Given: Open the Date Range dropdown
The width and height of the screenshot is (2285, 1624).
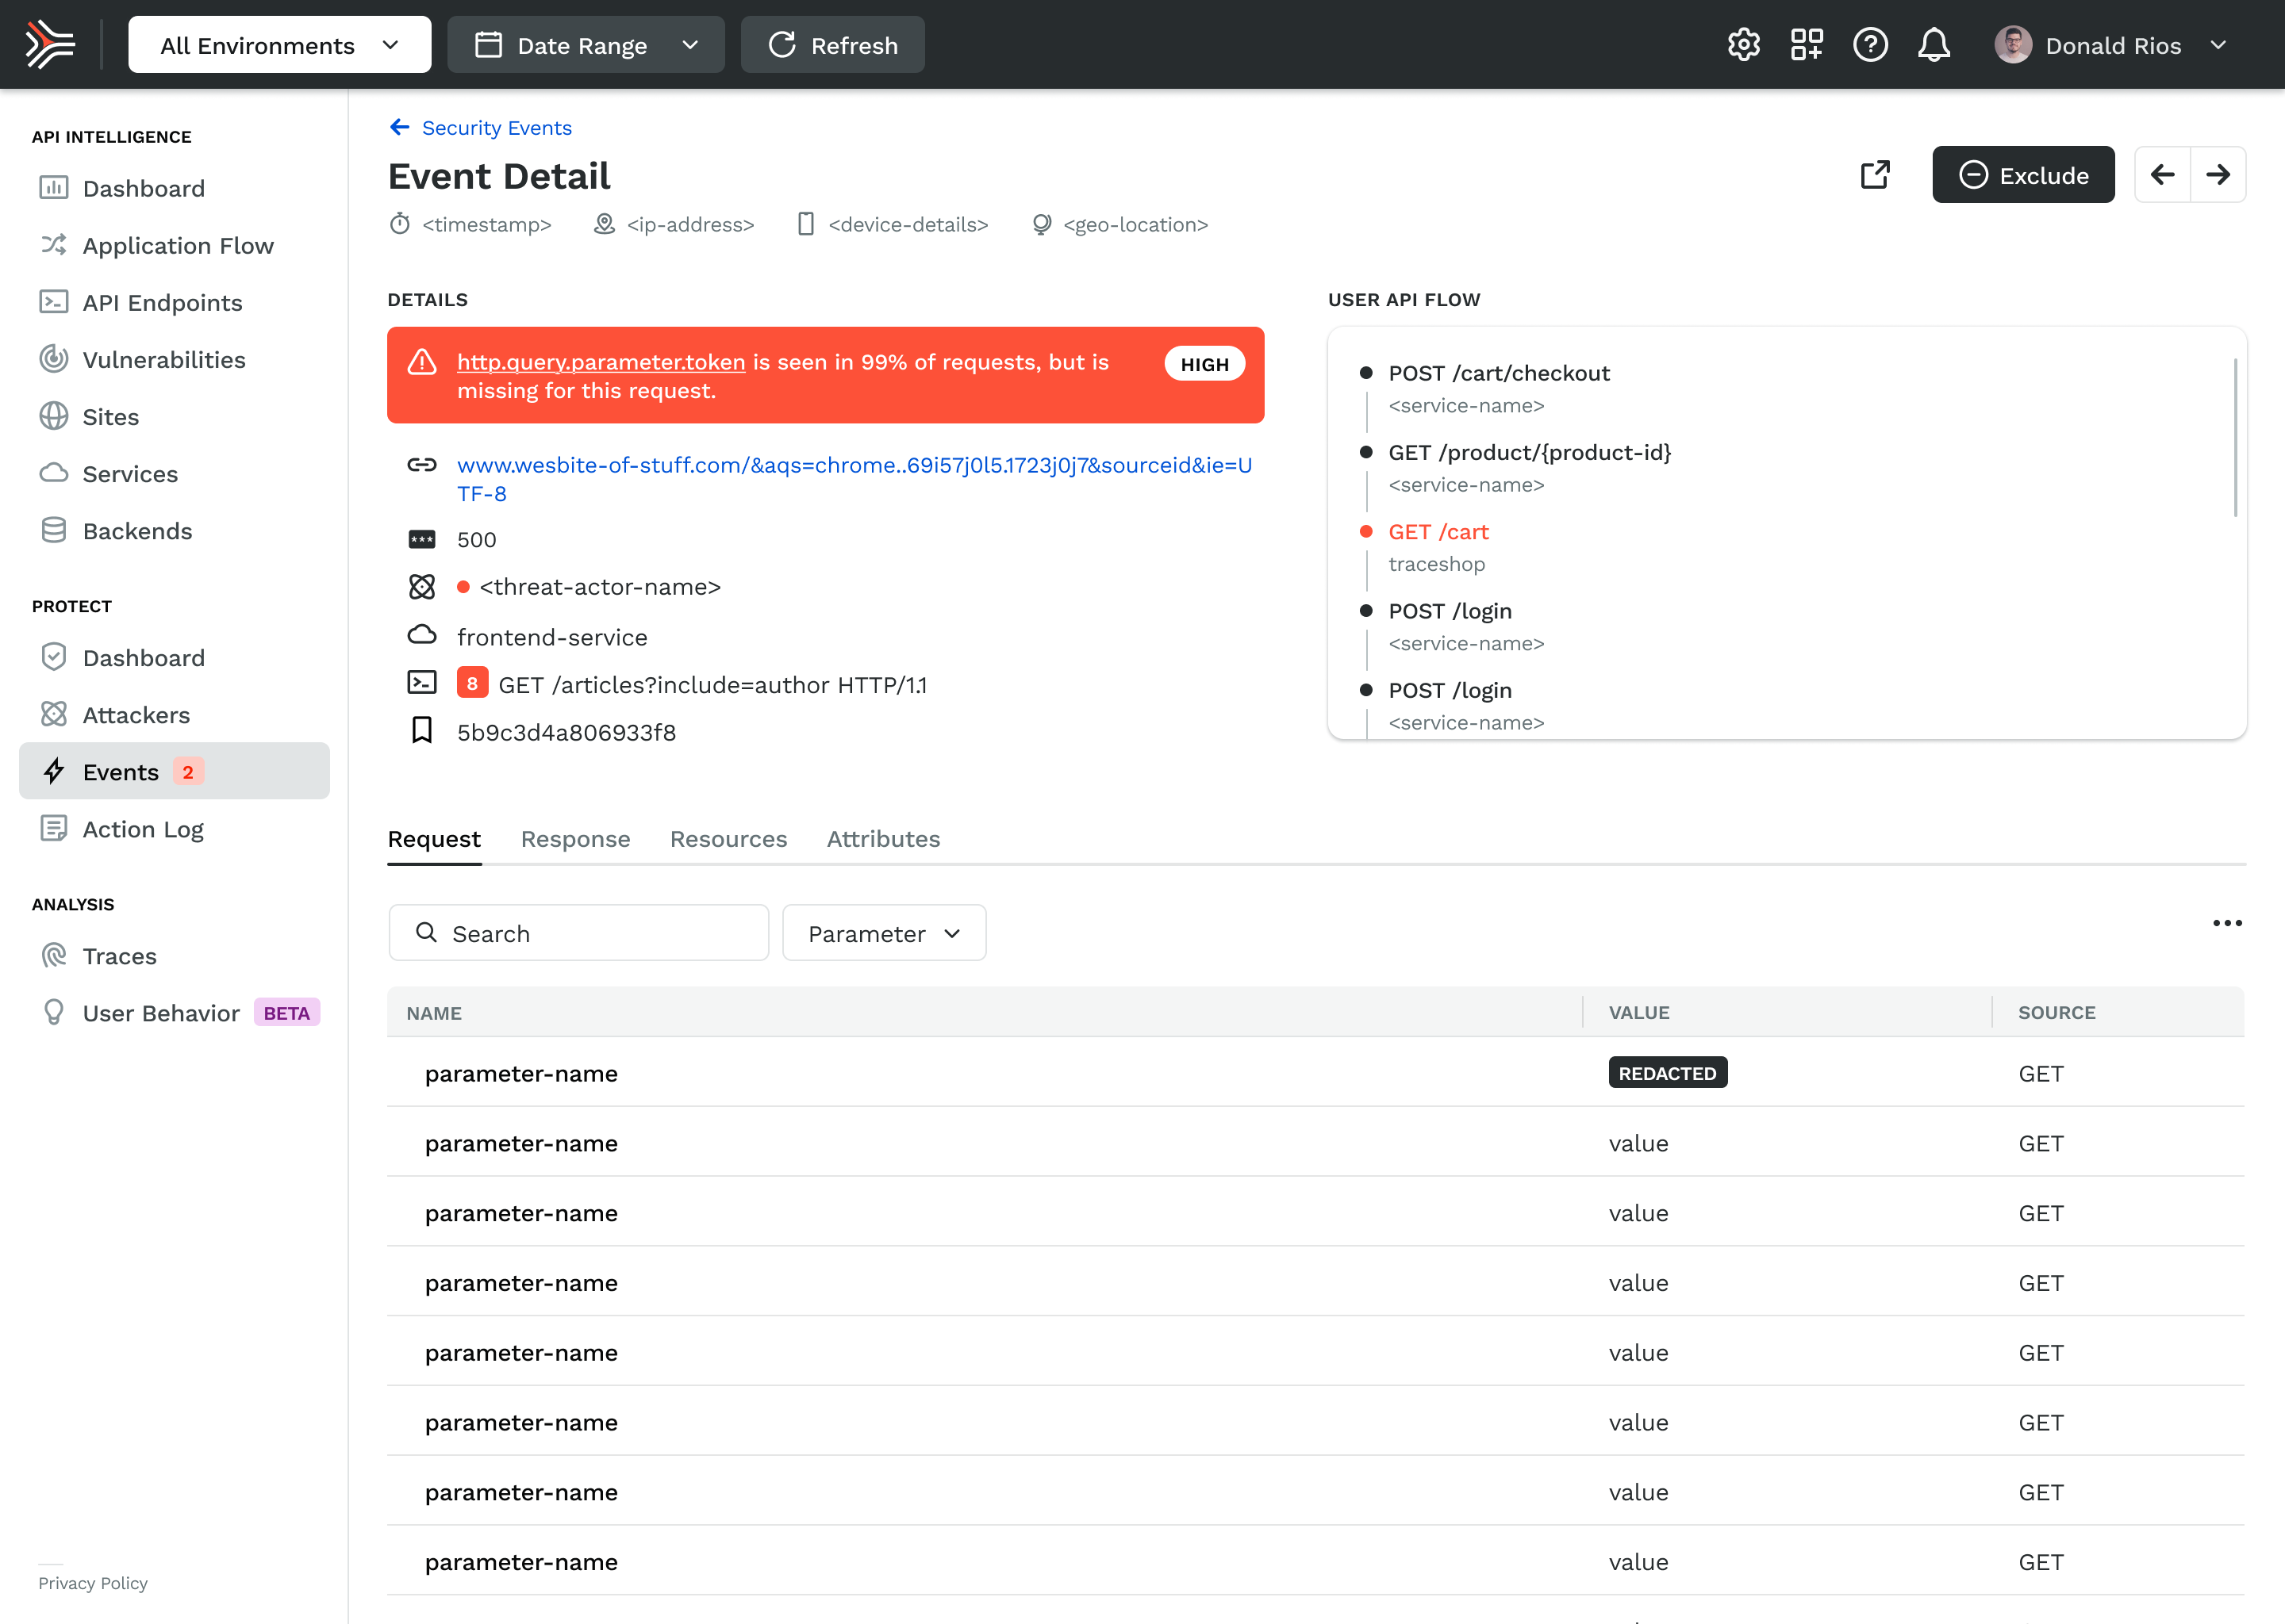Looking at the screenshot, I should tap(586, 45).
